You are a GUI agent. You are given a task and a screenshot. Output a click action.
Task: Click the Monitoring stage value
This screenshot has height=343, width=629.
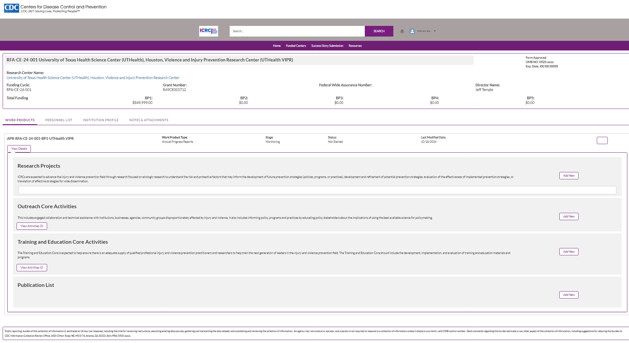tap(273, 142)
